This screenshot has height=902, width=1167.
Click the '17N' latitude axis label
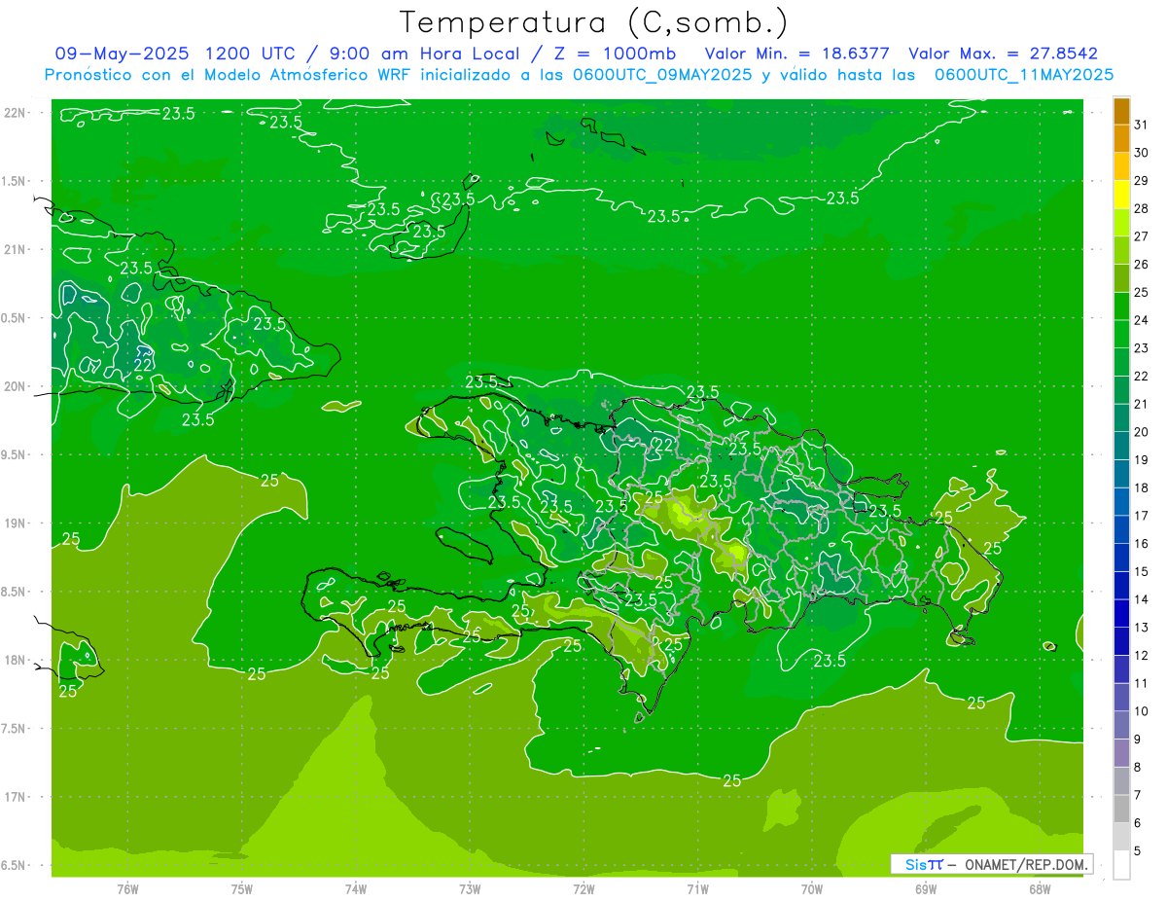click(15, 797)
